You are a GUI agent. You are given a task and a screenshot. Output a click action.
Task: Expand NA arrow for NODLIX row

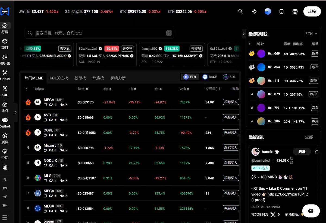(x=67, y=165)
